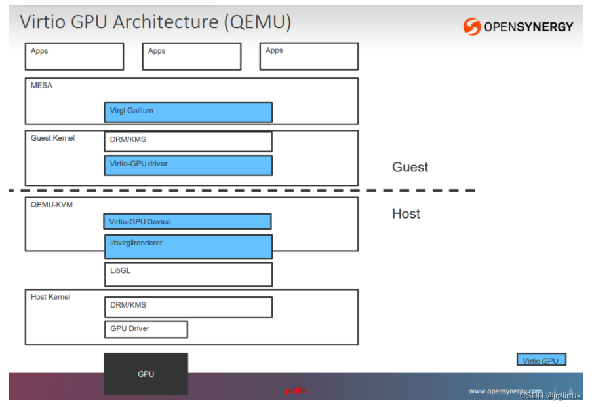592x407 pixels.
Task: Click the red "public" footer text
Action: [x=297, y=391]
